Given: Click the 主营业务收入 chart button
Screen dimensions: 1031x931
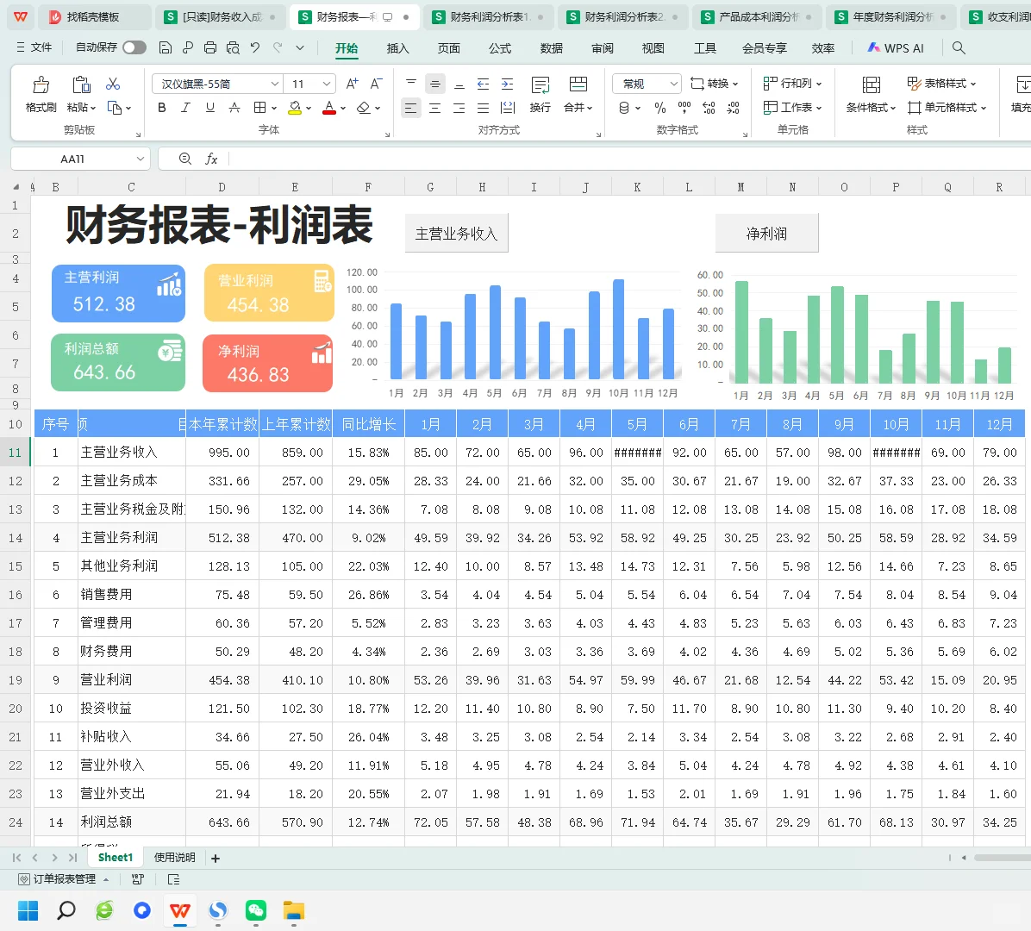Looking at the screenshot, I should 456,234.
